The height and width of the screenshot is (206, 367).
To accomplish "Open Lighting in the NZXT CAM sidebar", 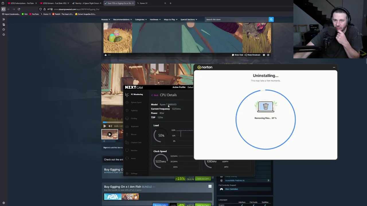I will (x=132, y=110).
